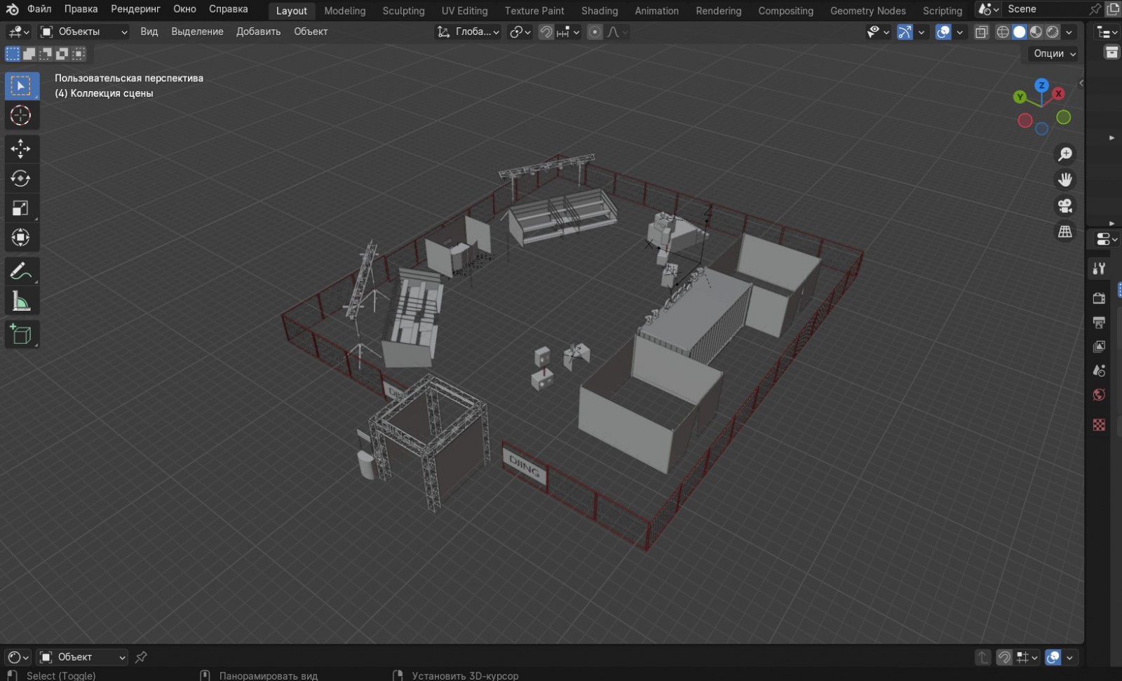The image size is (1122, 681).
Task: Open the Tool properties tab
Action: pos(1099,268)
